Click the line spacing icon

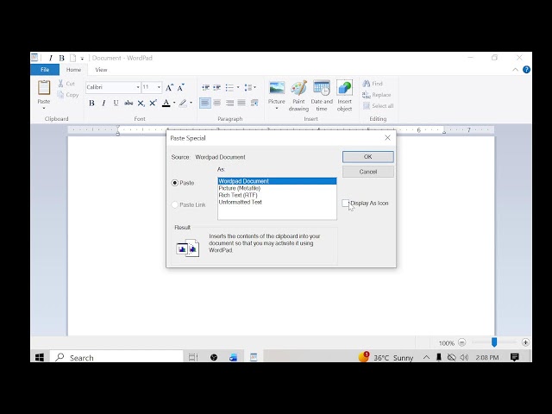pos(248,87)
